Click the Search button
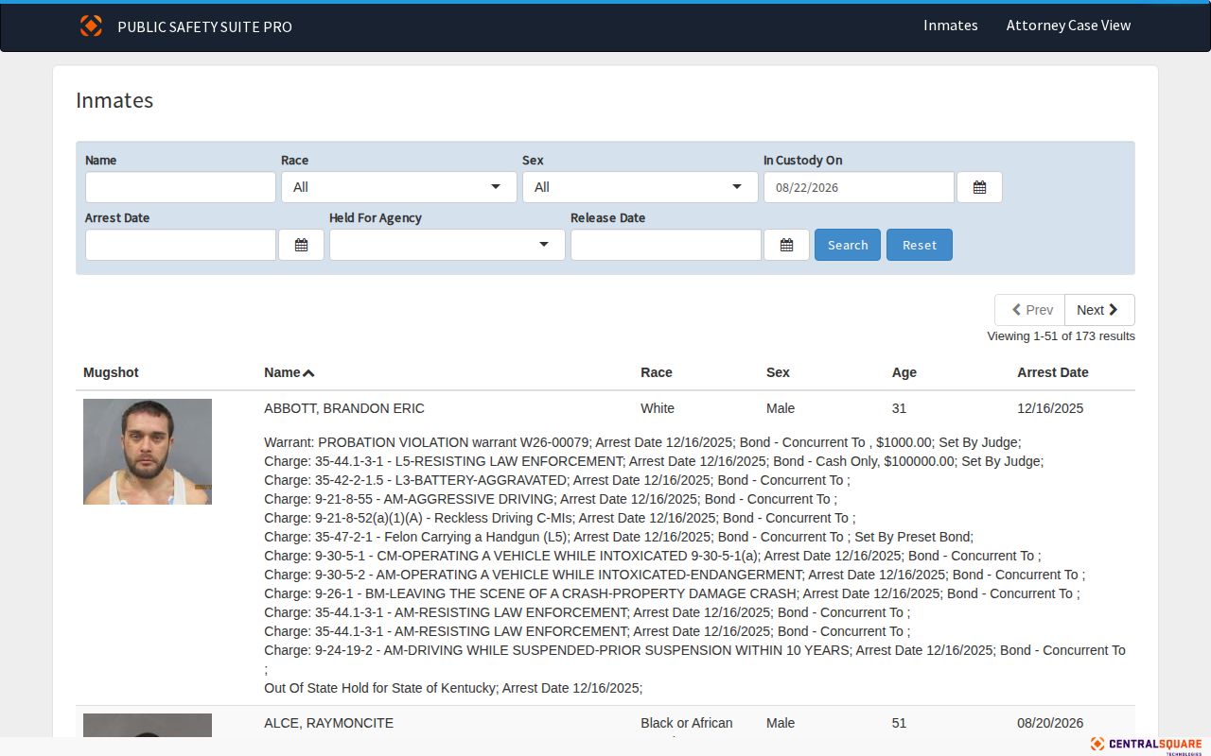The height and width of the screenshot is (756, 1211). (x=848, y=245)
